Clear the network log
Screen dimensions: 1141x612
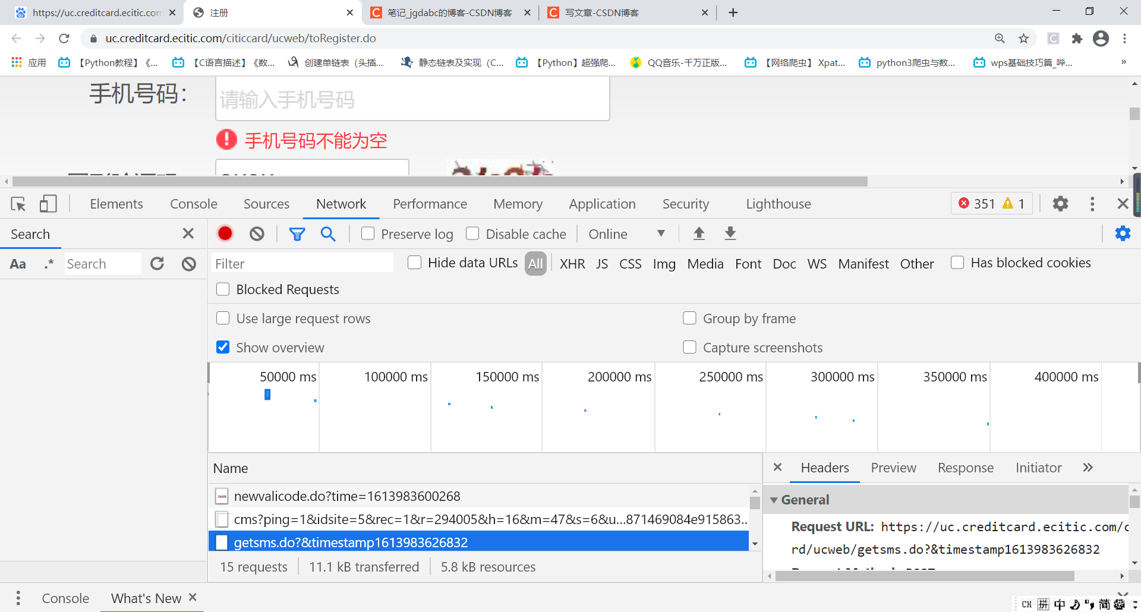tap(257, 234)
